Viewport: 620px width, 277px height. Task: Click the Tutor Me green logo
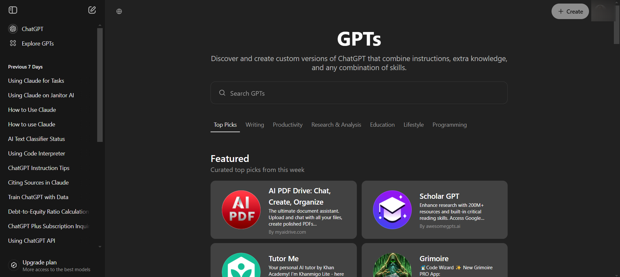[x=241, y=265]
